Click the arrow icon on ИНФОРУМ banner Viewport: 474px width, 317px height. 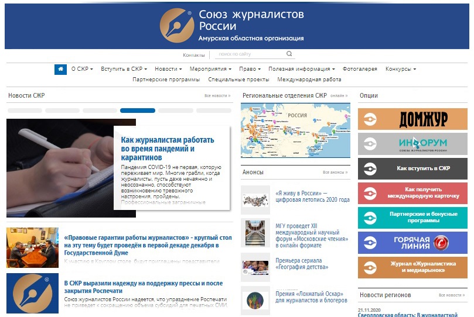click(x=370, y=144)
